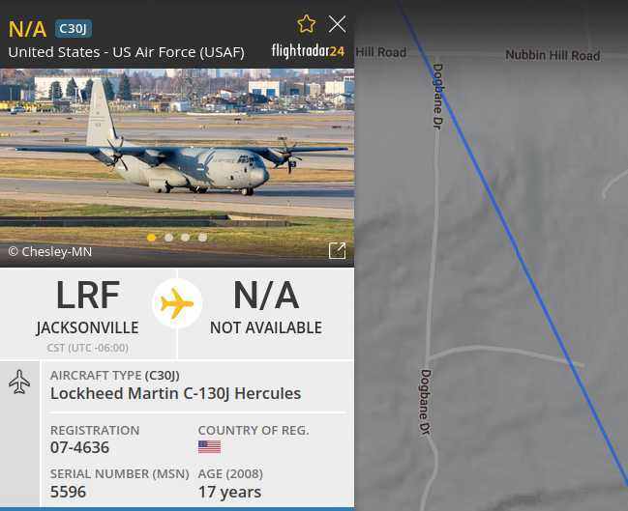
Task: Select the aircraft info sidebar plane icon
Action: (19, 382)
